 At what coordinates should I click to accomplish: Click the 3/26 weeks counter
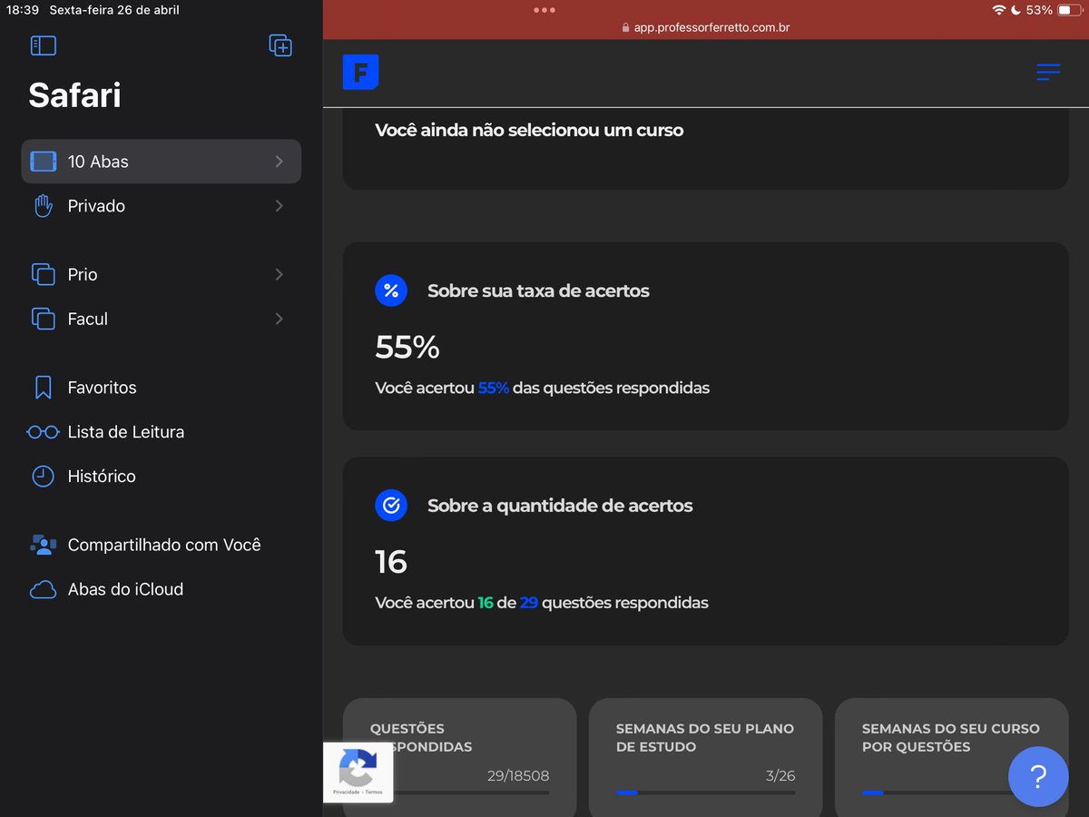click(x=780, y=776)
